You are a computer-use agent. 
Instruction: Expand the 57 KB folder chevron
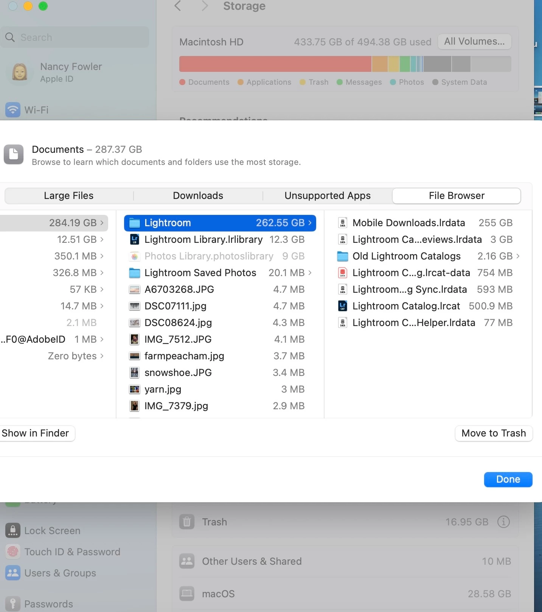tap(102, 289)
